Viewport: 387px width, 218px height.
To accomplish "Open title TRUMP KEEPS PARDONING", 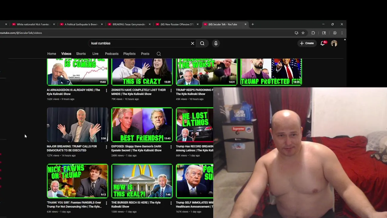I will point(194,92).
